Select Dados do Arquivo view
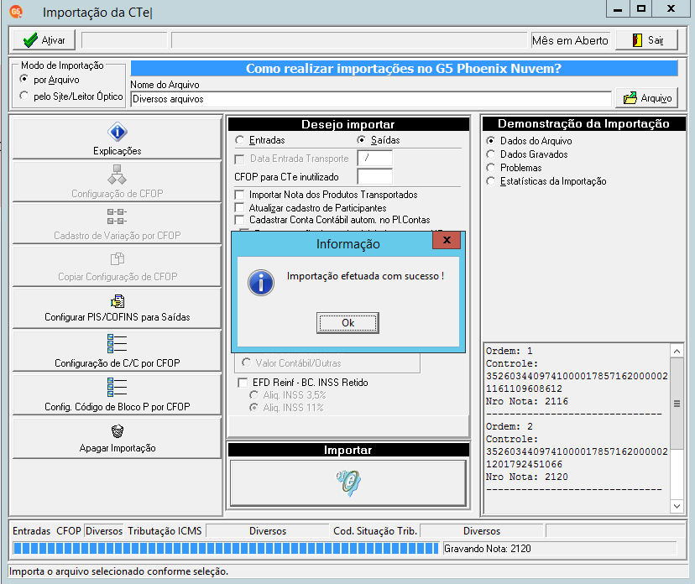 coord(490,140)
